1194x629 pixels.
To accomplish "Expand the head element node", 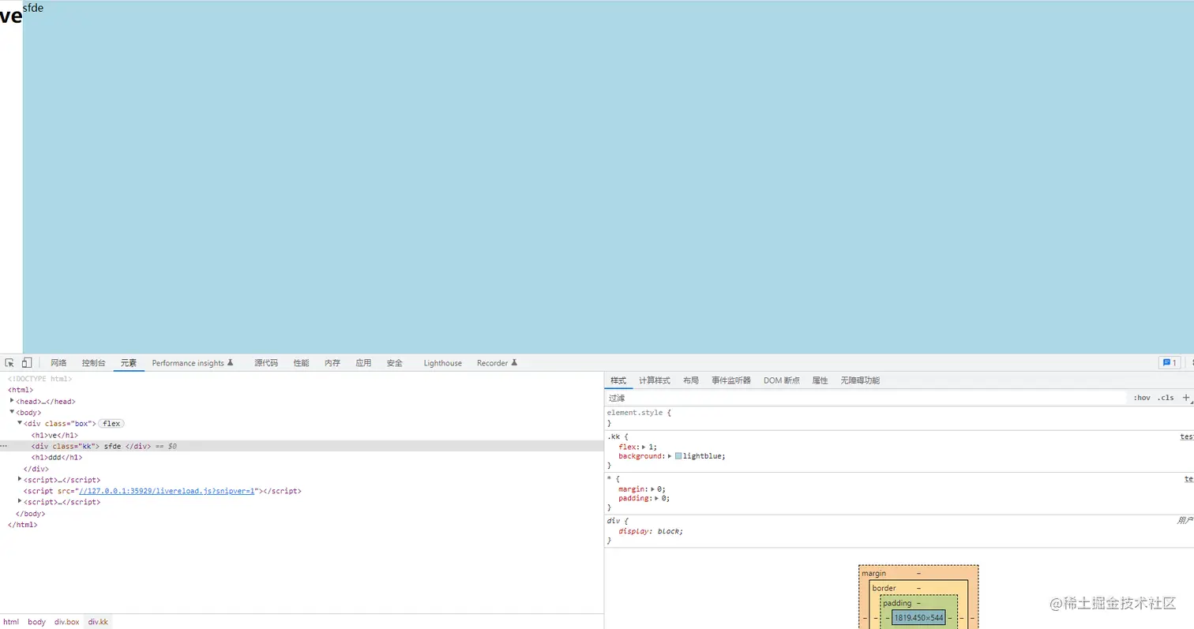I will pos(12,401).
